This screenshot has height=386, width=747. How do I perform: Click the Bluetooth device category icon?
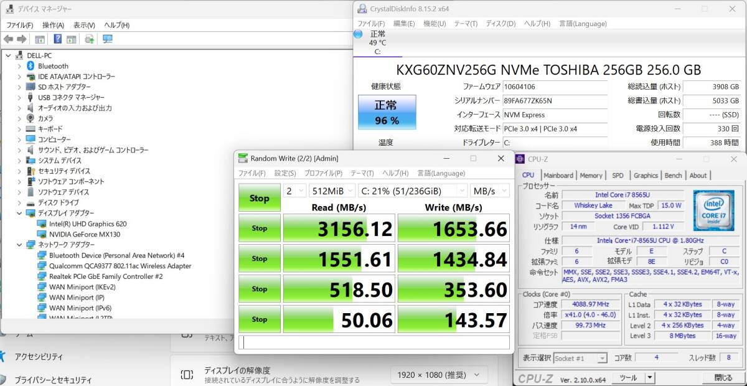(30, 66)
